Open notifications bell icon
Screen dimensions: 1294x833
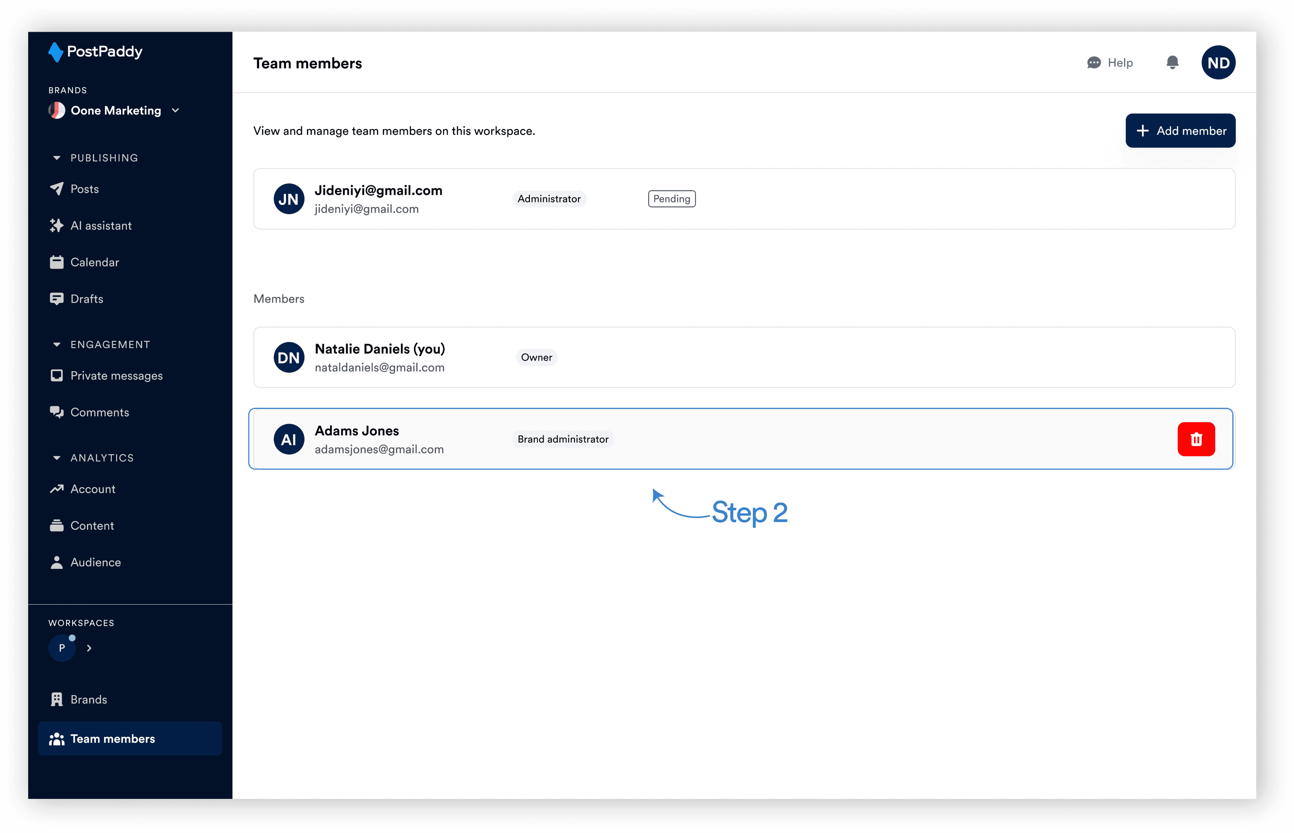[x=1172, y=63]
